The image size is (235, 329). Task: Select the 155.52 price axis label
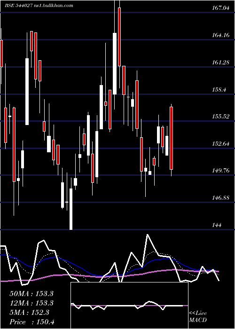coord(221,117)
